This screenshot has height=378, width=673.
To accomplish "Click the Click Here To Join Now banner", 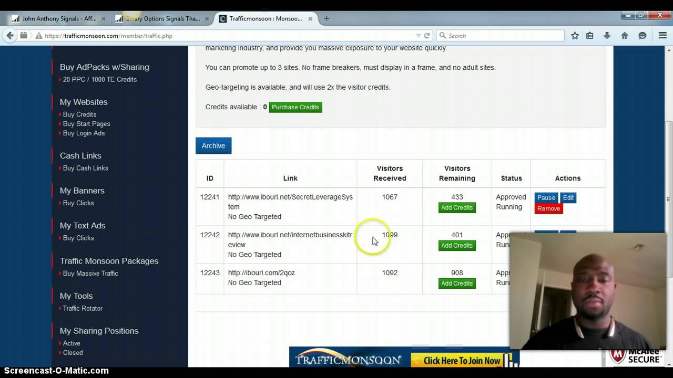I will point(462,360).
